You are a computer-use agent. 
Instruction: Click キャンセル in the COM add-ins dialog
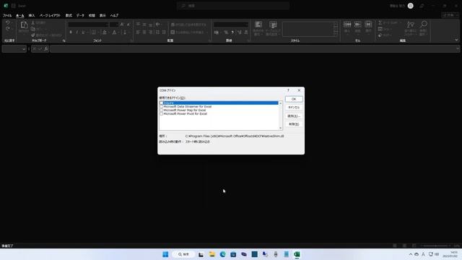coord(294,108)
